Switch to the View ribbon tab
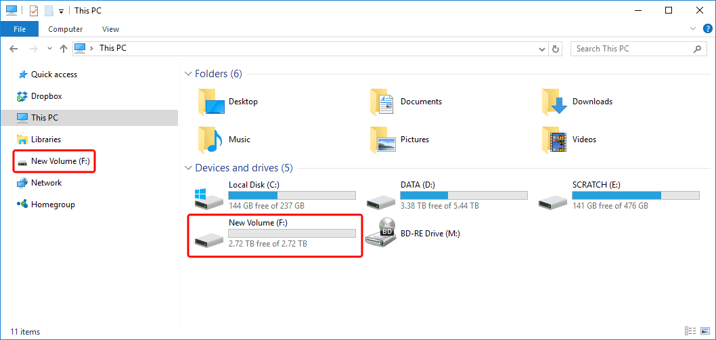 pyautogui.click(x=110, y=29)
